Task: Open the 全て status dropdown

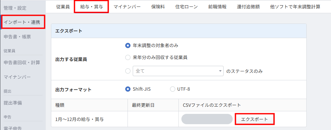Action: [x=178, y=71]
